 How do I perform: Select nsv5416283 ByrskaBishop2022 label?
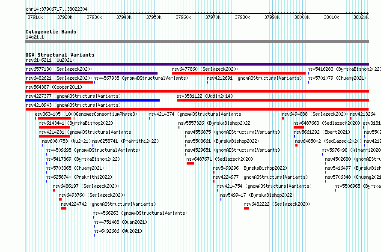[x=344, y=69]
